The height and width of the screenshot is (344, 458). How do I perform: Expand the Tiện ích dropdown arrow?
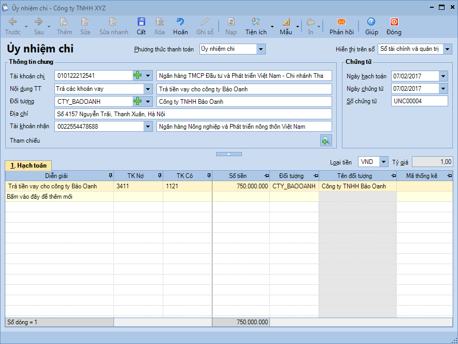[272, 26]
